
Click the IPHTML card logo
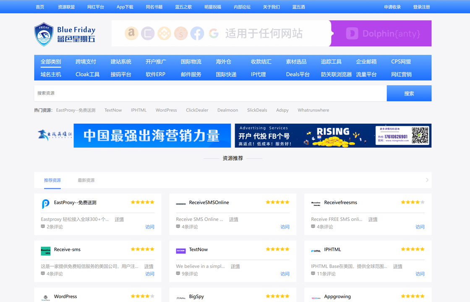click(316, 251)
